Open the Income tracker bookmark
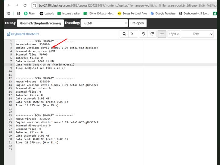Viewport: 220px width, 165px height. (x=69, y=14)
